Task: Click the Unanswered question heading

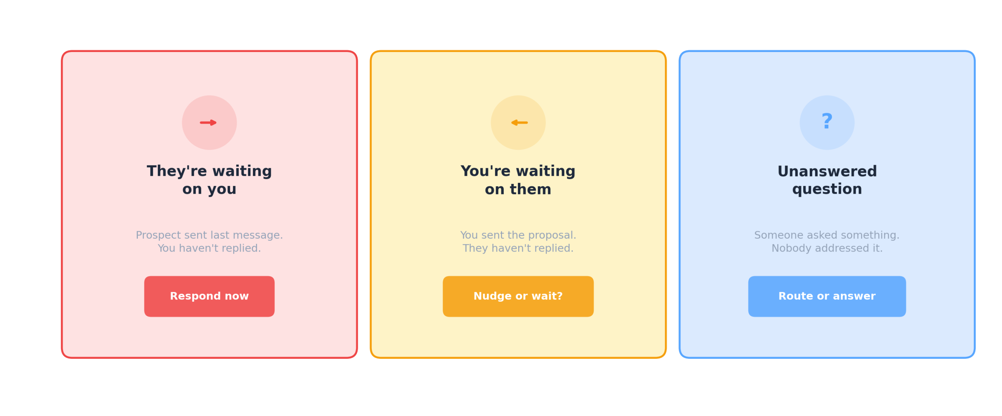Action: tap(826, 180)
